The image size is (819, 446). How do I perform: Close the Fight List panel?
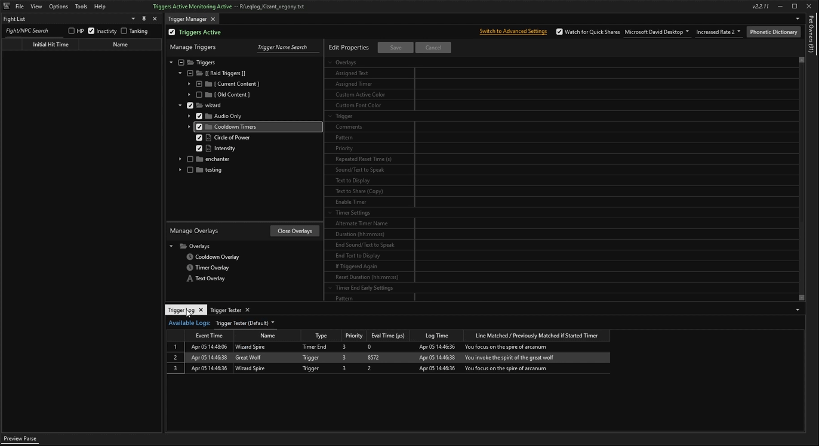tap(155, 18)
